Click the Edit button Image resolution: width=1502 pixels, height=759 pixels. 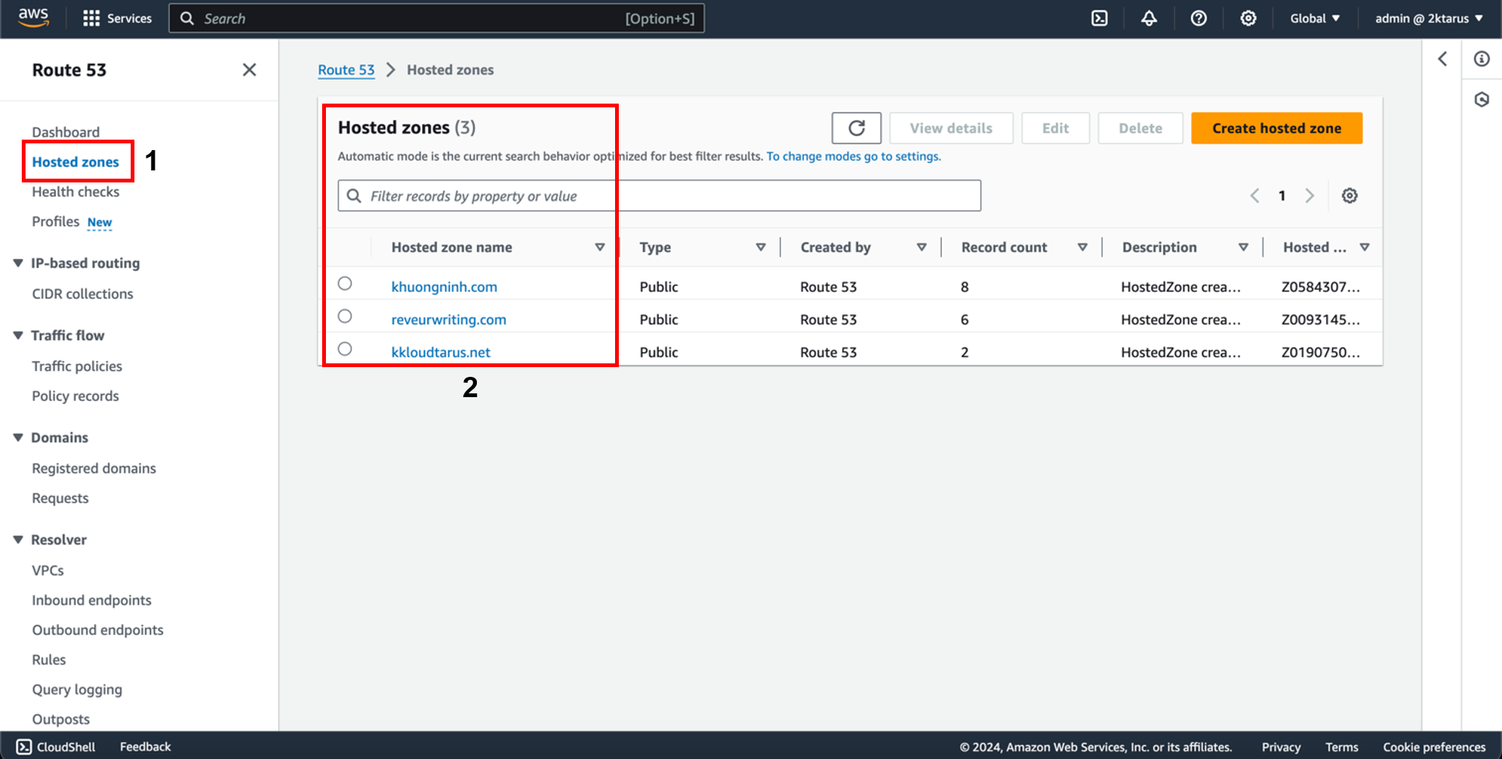pos(1055,128)
